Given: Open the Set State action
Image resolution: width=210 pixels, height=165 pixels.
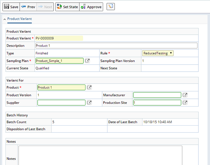Looking at the screenshot, I should 68,7.
